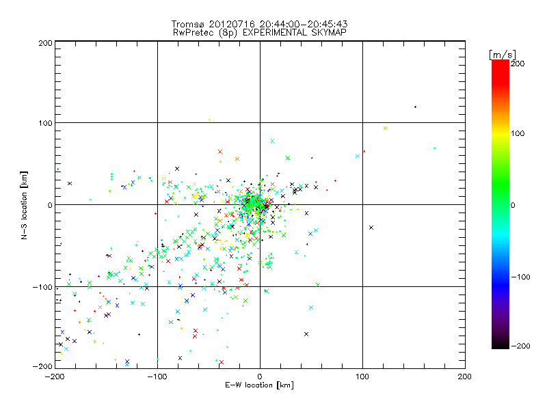Click the title line 'Tromsø 20120716 20:44:00-20:45:43'

259,24
